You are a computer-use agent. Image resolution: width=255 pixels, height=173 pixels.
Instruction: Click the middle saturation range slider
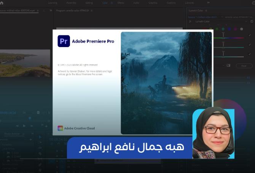click(x=229, y=47)
